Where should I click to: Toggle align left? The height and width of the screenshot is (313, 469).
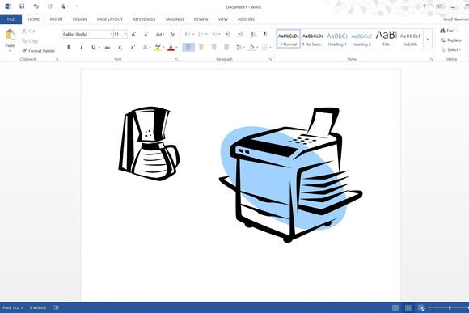click(x=188, y=47)
